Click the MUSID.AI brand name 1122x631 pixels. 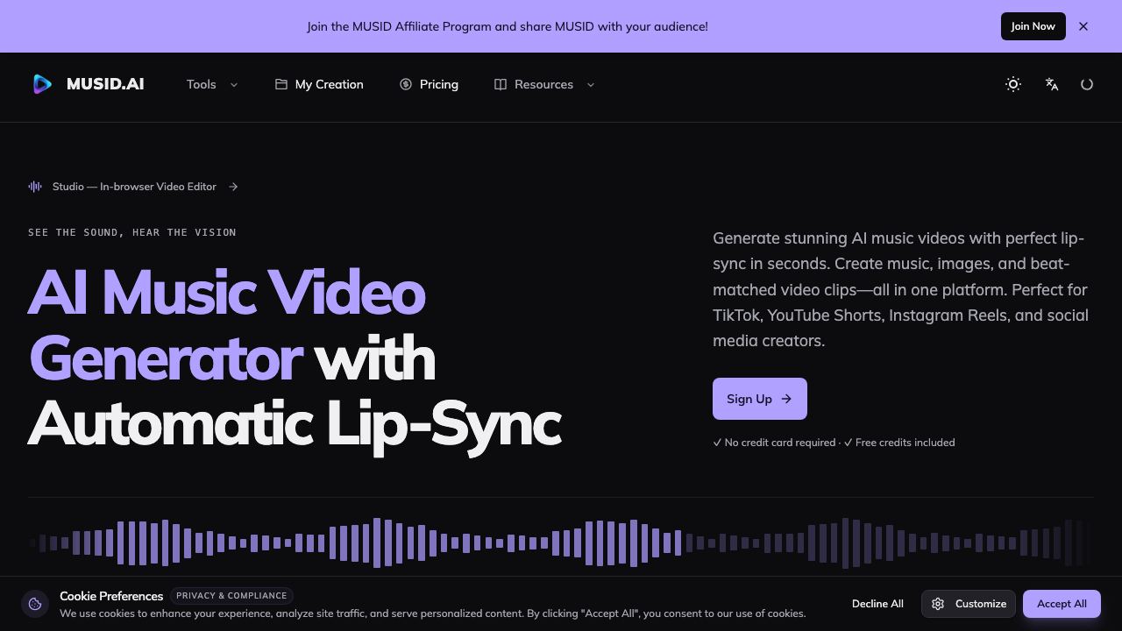[x=105, y=84]
